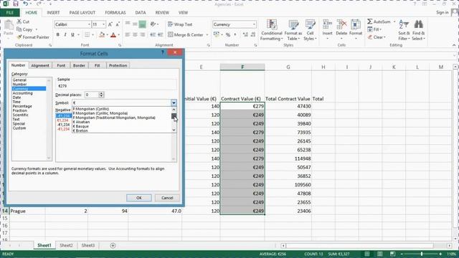Click the Paste button
The image size is (459, 258).
(x=9, y=29)
